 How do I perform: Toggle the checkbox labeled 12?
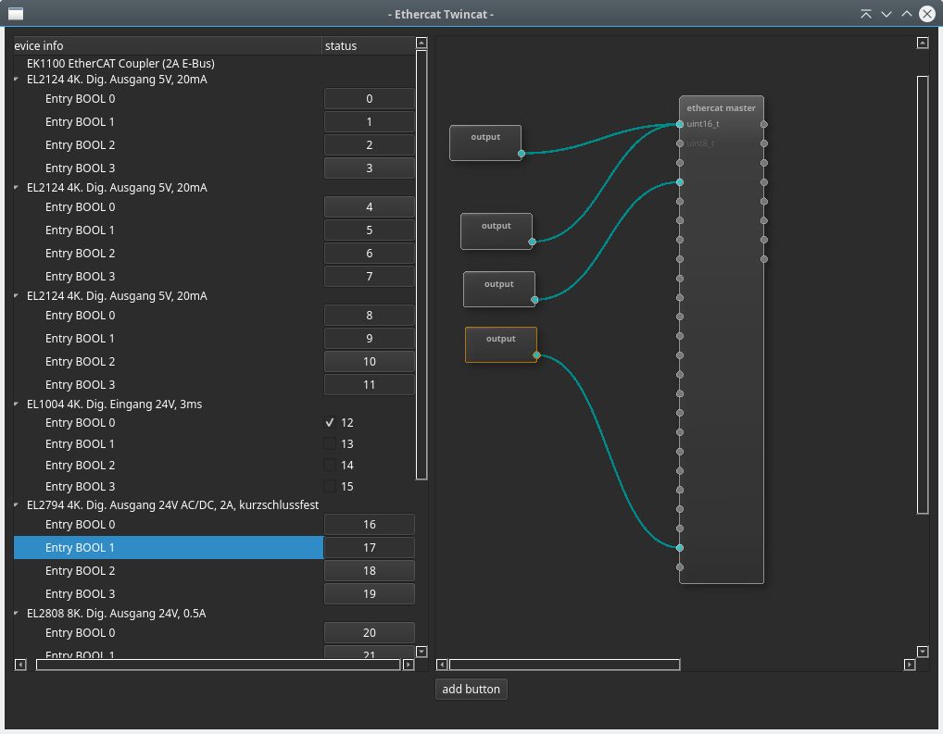(330, 423)
